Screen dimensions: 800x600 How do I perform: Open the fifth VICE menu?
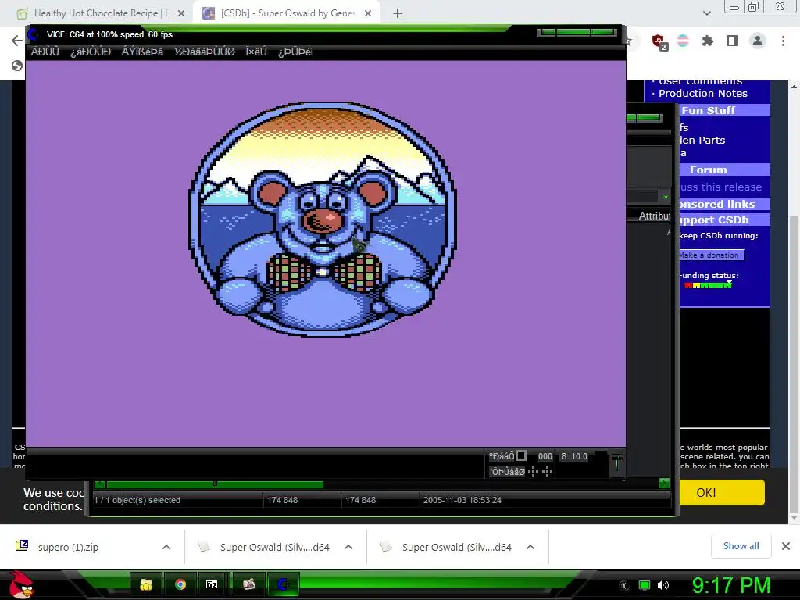(x=256, y=52)
